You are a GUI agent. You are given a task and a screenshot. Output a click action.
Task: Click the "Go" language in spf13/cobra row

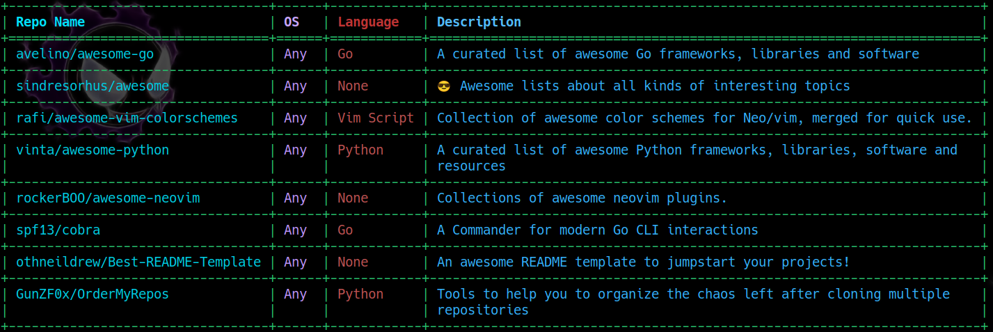tap(345, 230)
